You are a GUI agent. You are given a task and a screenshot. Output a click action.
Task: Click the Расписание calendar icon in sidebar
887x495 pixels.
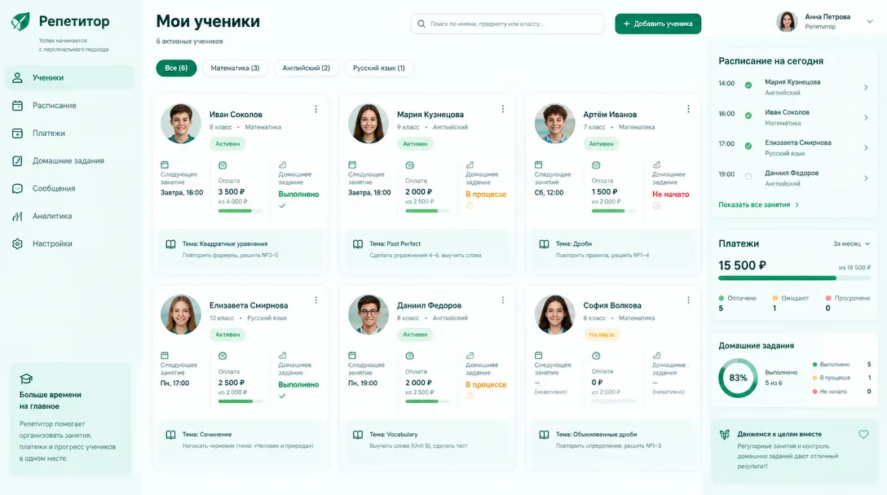[18, 105]
